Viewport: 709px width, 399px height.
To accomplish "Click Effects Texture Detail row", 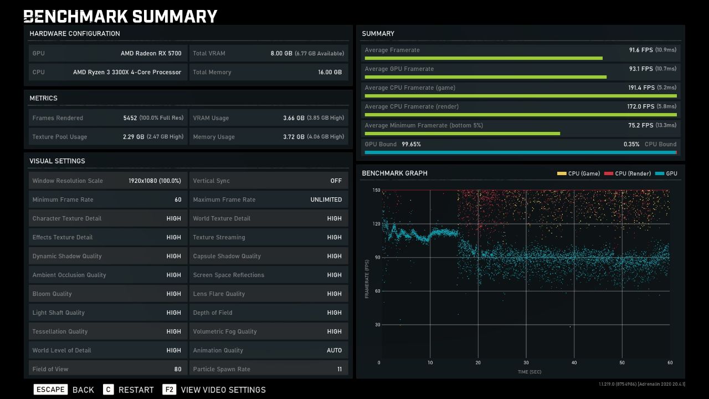I will (x=107, y=238).
